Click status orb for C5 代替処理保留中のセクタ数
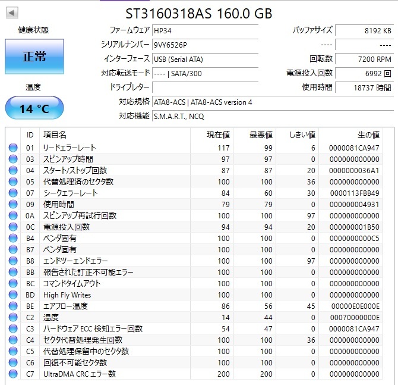Viewport: 398px width, 385px height. click(13, 352)
